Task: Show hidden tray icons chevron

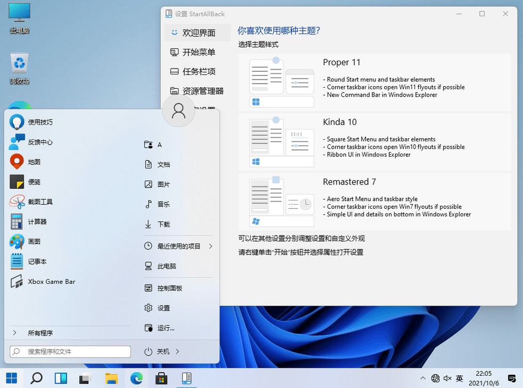Action: click(x=422, y=378)
